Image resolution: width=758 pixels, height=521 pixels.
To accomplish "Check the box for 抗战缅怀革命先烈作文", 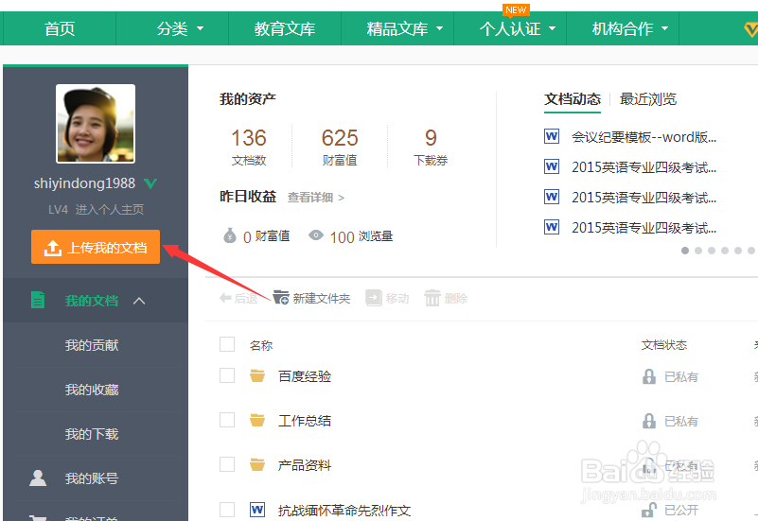I will [227, 510].
